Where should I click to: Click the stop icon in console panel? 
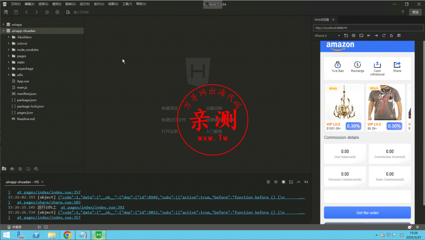pos(283,182)
